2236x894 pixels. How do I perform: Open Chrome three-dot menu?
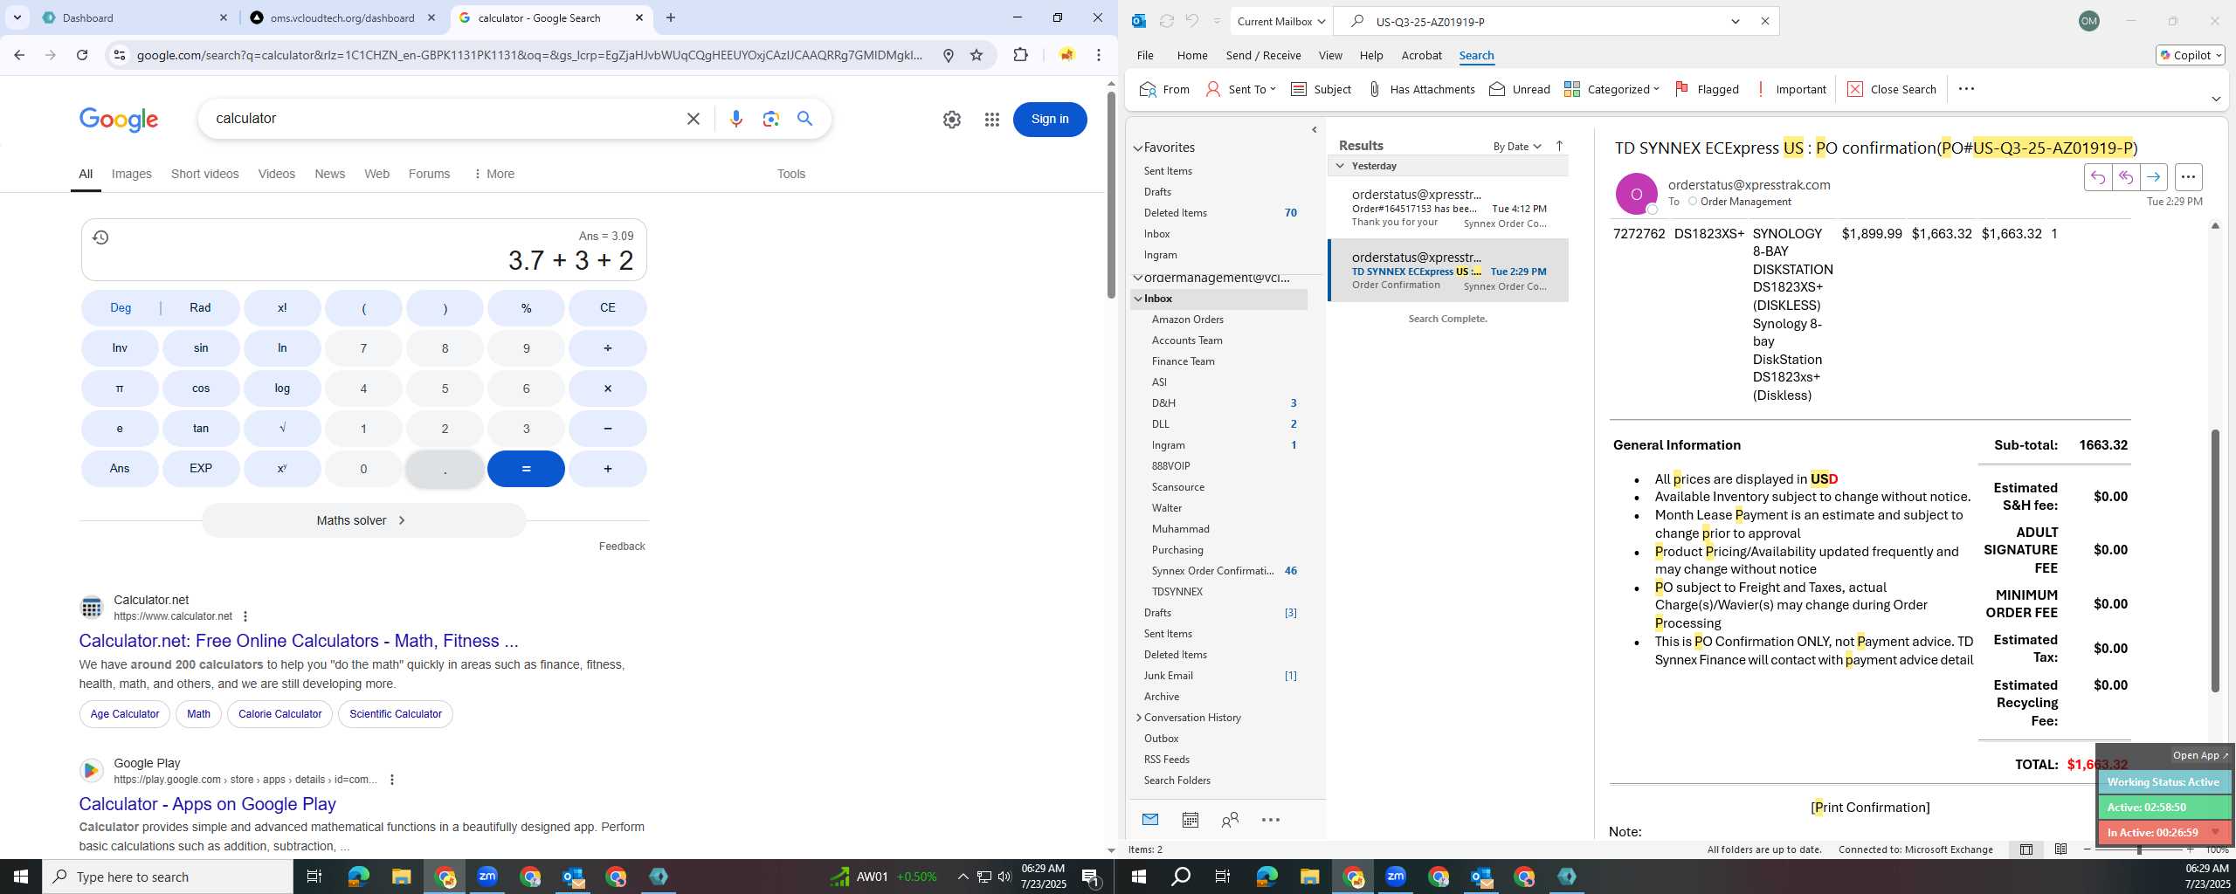1099,55
